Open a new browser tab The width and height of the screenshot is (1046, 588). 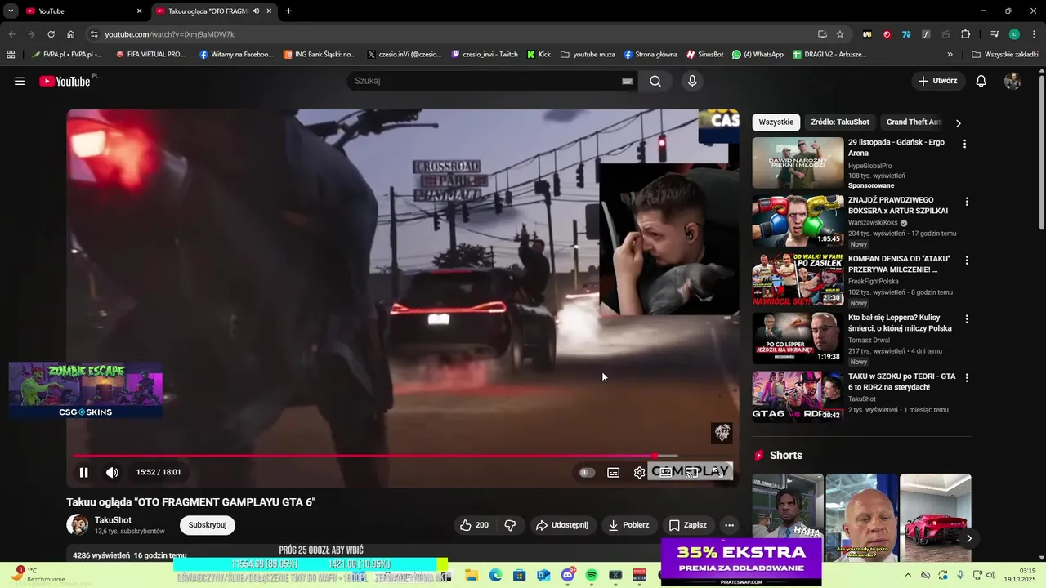tap(288, 11)
